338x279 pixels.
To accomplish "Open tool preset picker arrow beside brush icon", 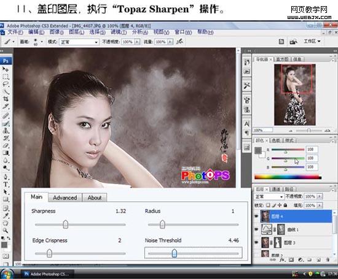I will (14, 42).
